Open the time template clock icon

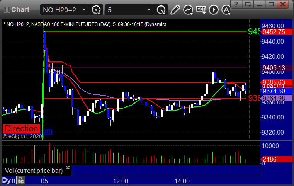(161, 10)
